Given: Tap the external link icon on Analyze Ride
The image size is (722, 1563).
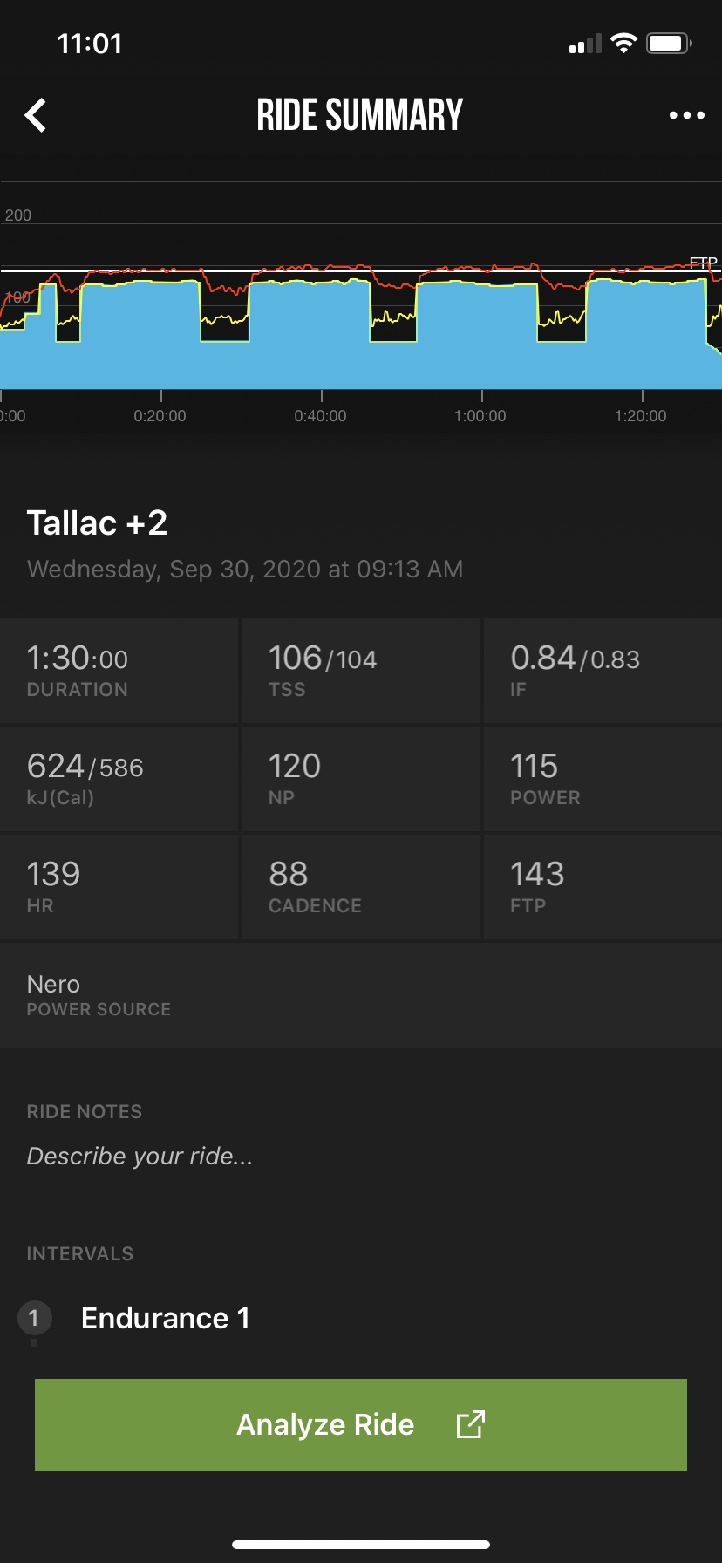Looking at the screenshot, I should [470, 1424].
